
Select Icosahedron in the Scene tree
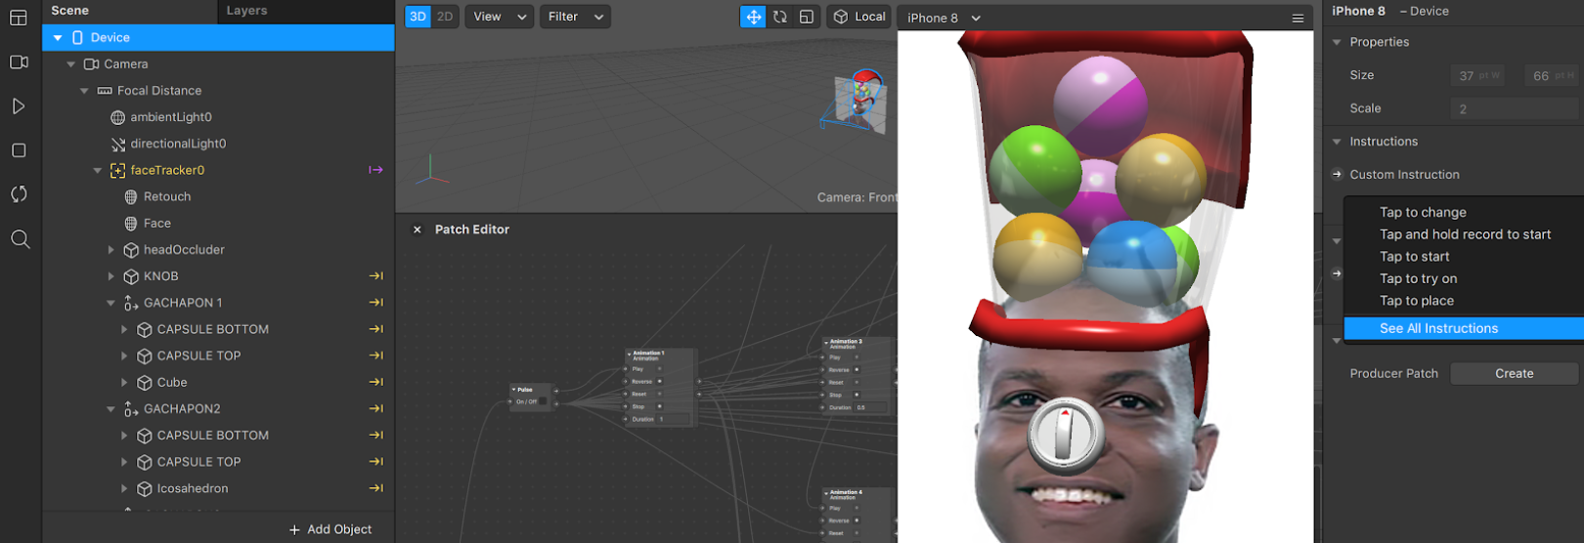click(x=193, y=488)
